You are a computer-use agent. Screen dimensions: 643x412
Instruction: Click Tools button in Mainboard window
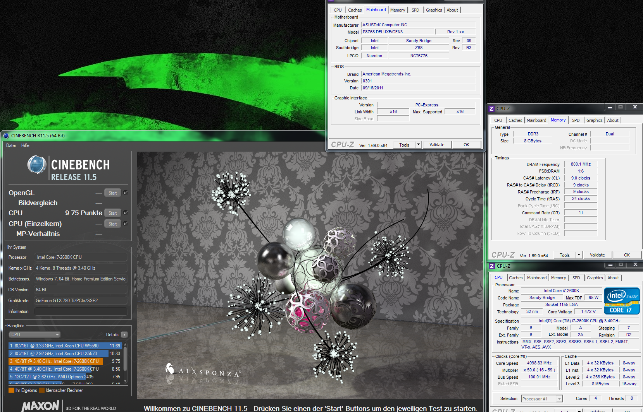coord(404,145)
